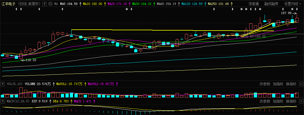304x115 pixels.
Task: Select the MA indicator label
Action: tap(56, 4)
